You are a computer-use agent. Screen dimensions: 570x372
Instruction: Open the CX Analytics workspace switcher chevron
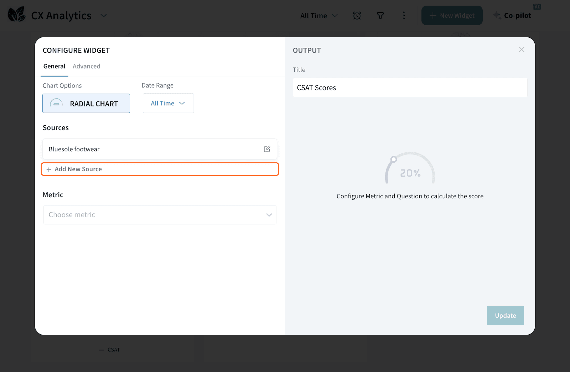[104, 16]
